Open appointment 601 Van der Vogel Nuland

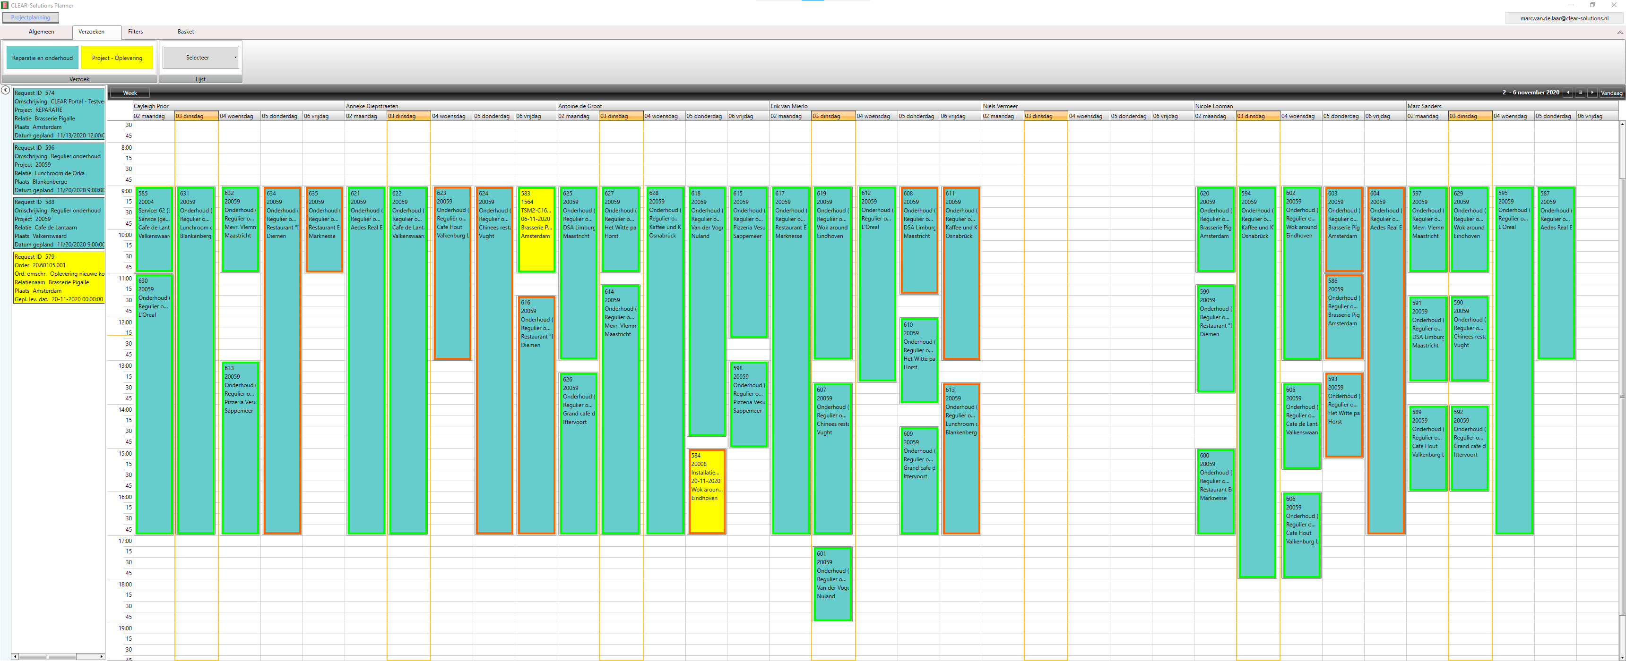click(x=832, y=585)
